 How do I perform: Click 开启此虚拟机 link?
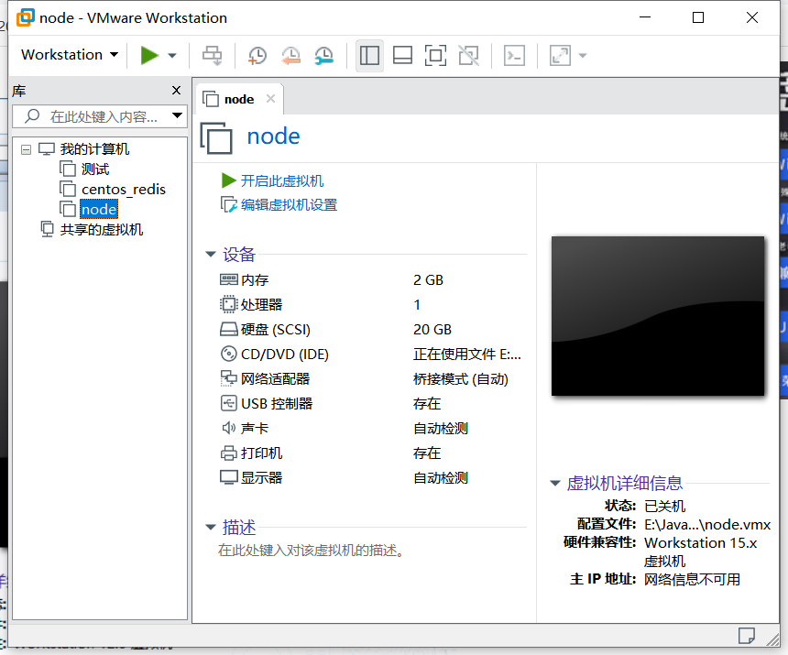tap(282, 180)
